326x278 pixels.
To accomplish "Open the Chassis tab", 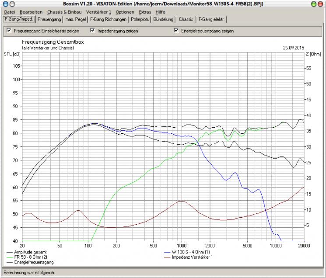I will click(186, 19).
